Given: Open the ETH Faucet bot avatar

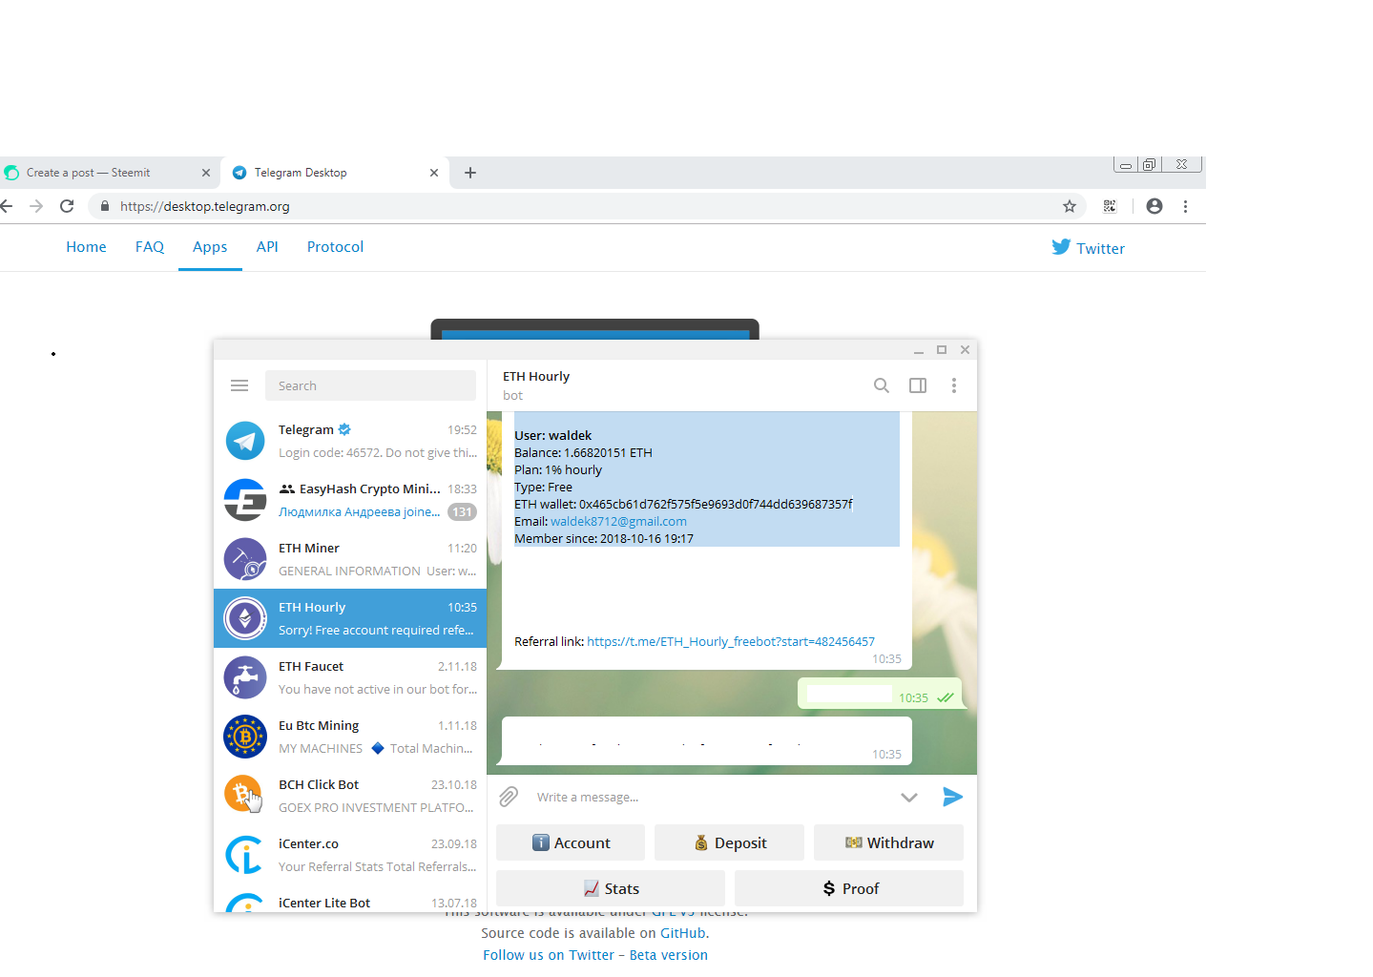Looking at the screenshot, I should 245,677.
